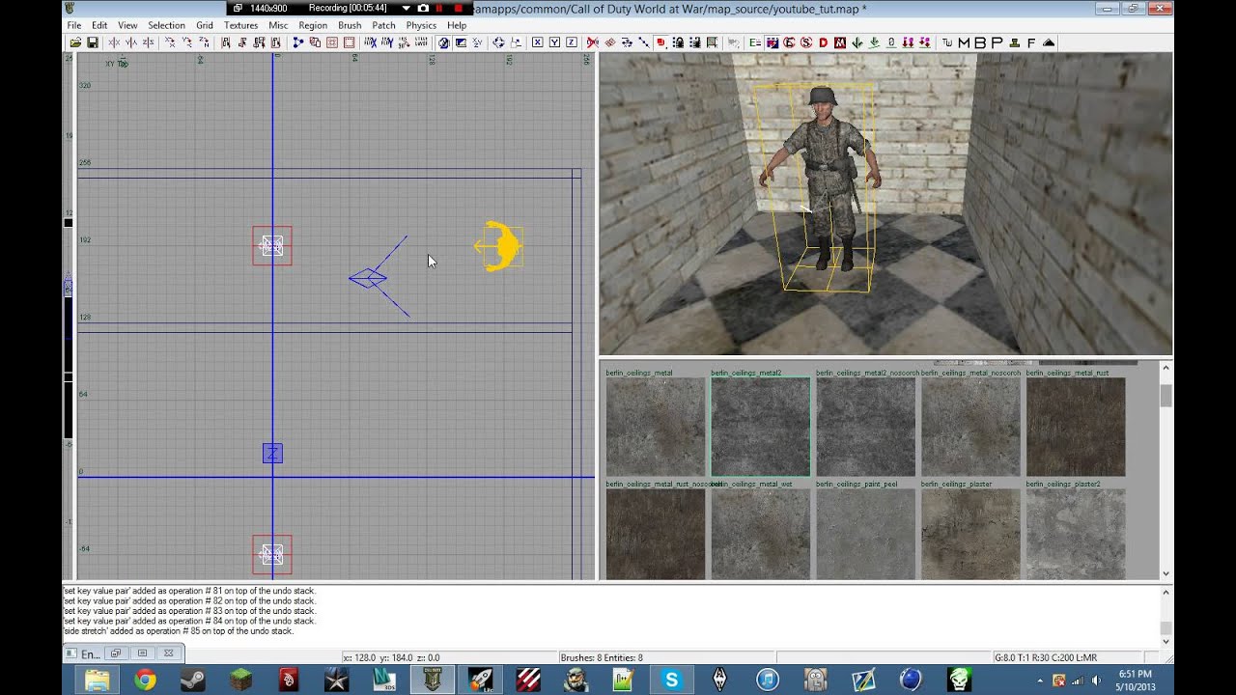This screenshot has height=695, width=1236.
Task: Open Steam from the taskbar
Action: click(192, 680)
